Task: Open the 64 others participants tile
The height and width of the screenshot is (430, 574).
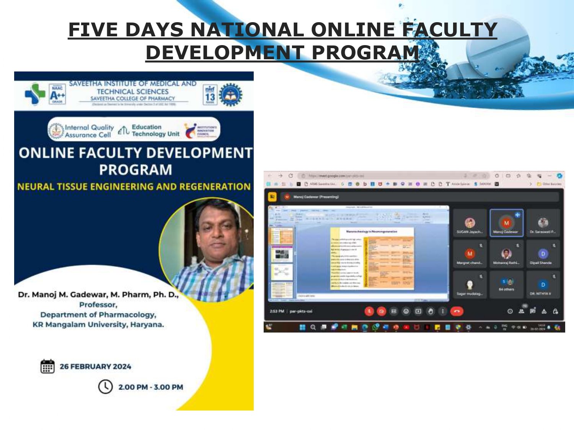Action: (506, 285)
